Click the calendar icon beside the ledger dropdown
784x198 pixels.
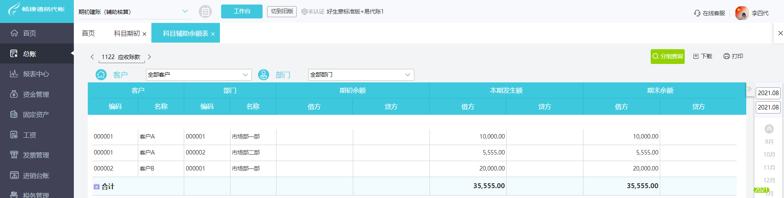coord(205,11)
